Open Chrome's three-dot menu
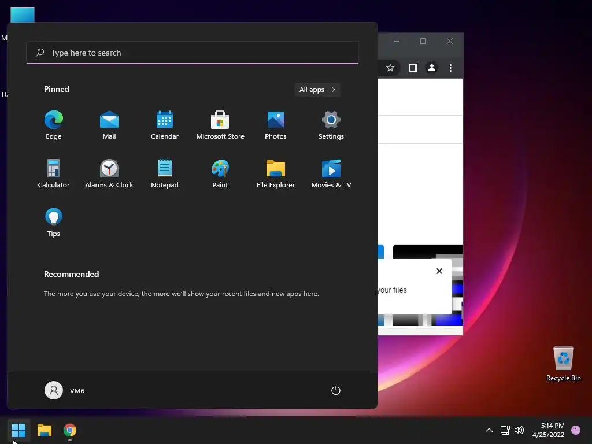592x444 pixels. 450,68
